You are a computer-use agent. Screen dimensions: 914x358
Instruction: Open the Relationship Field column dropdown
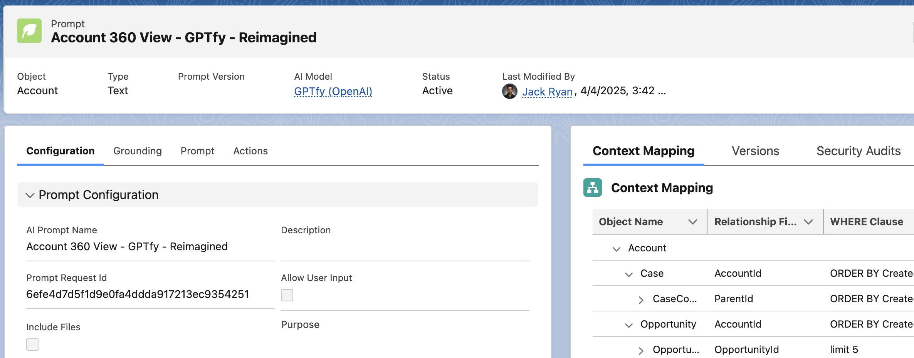(808, 222)
